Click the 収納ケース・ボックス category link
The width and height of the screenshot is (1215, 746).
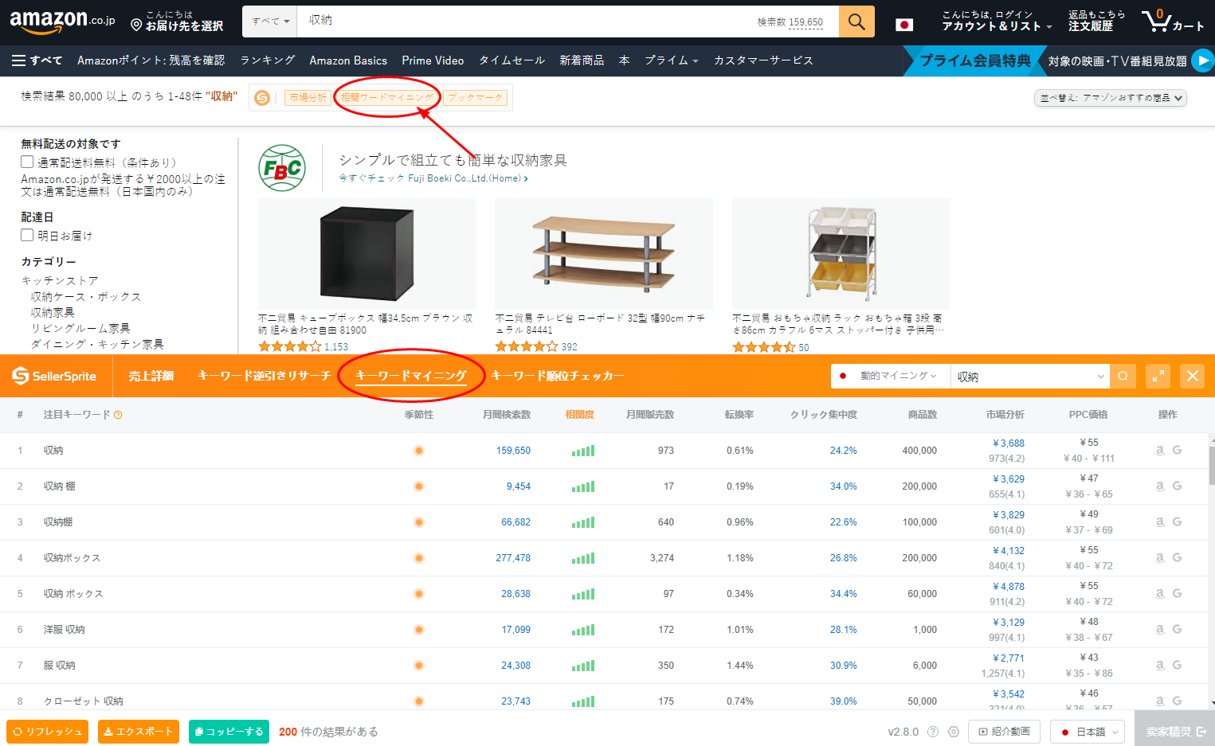pyautogui.click(x=86, y=297)
